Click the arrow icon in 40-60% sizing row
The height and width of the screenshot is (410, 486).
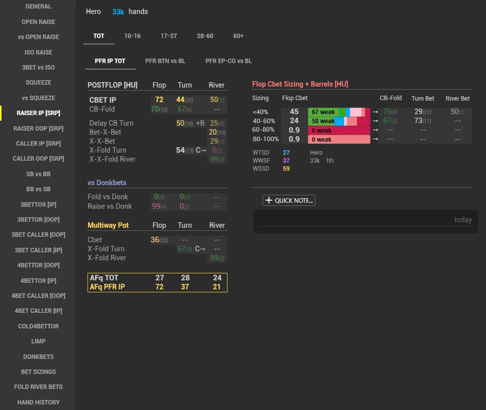(375, 121)
